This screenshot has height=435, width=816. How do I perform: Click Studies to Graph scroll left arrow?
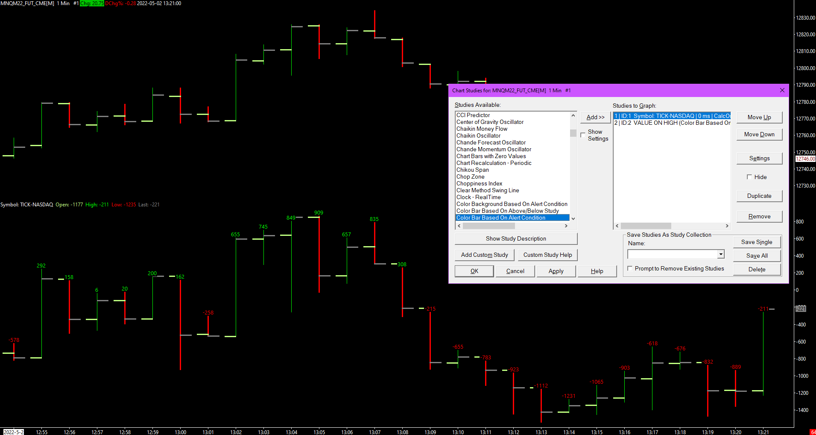pyautogui.click(x=617, y=226)
